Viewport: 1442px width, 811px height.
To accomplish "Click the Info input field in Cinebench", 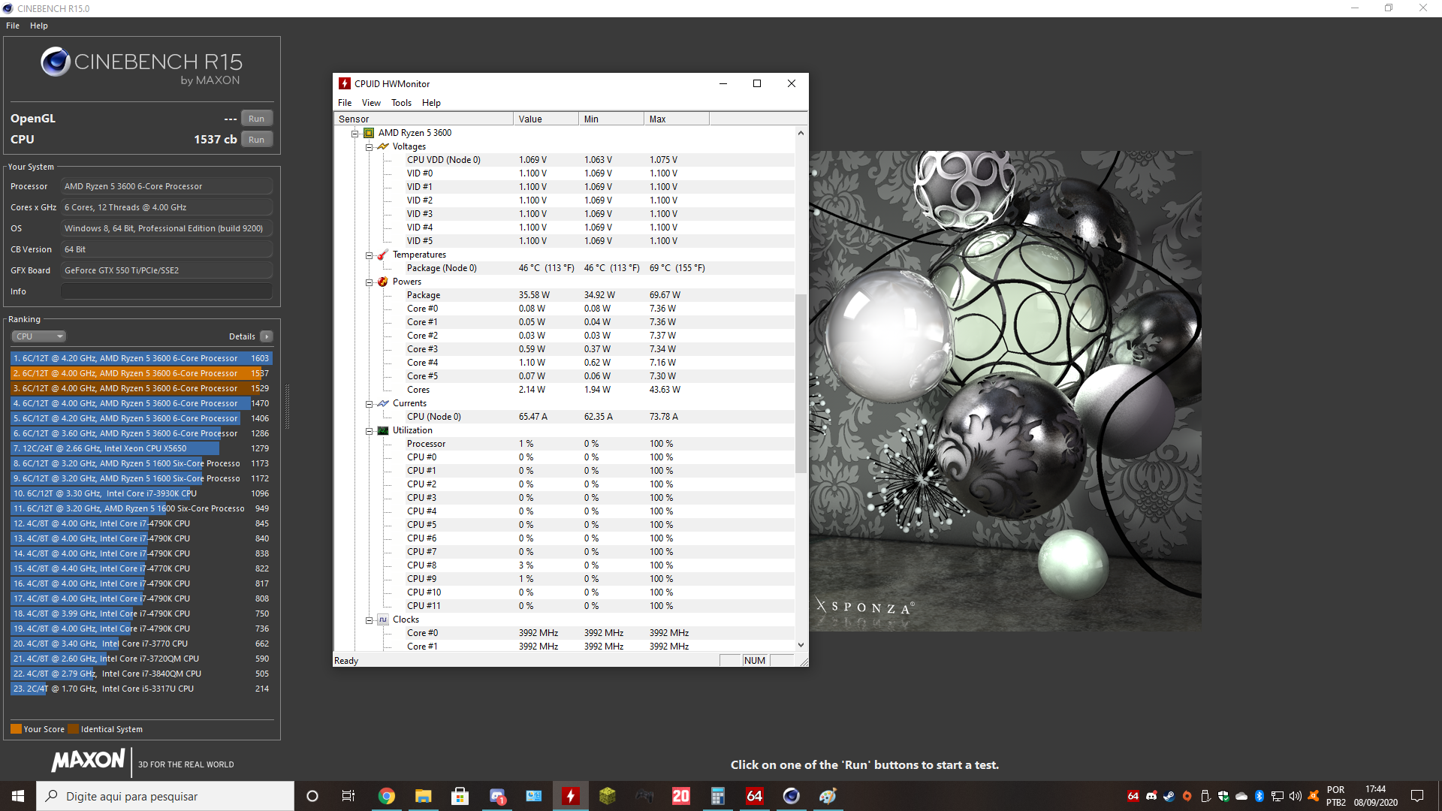I will [167, 291].
